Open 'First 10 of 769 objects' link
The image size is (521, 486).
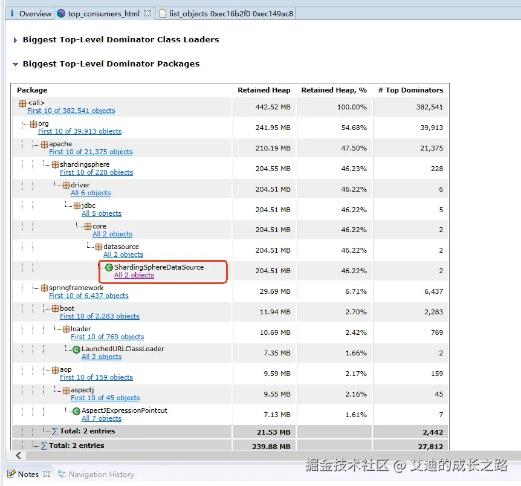click(108, 337)
